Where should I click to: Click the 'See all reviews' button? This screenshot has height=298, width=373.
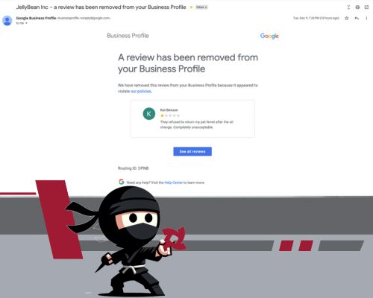click(x=192, y=151)
